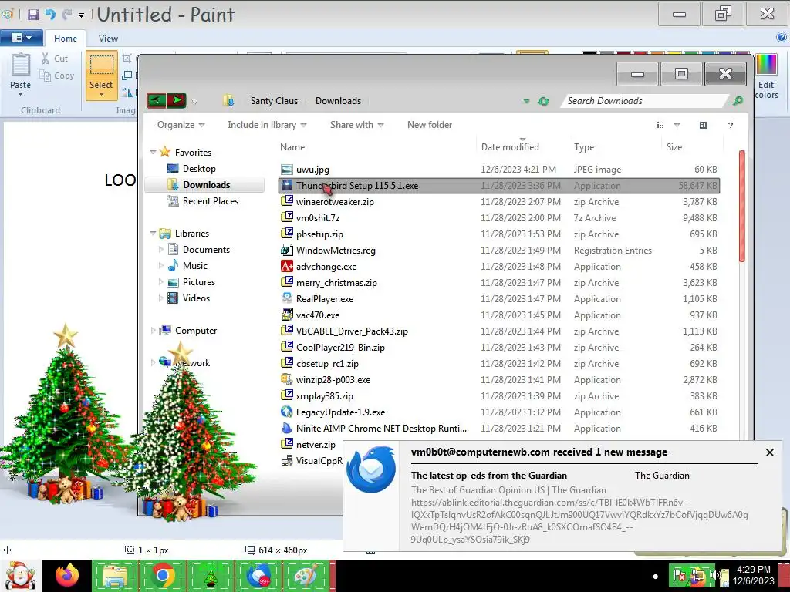790x592 pixels.
Task: Change view with the view icon button
Action: [x=660, y=125]
